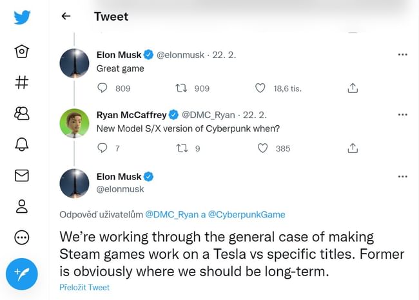Open more options on Ryan McCaffrey's tweet
The height and width of the screenshot is (300, 419).
(403, 115)
